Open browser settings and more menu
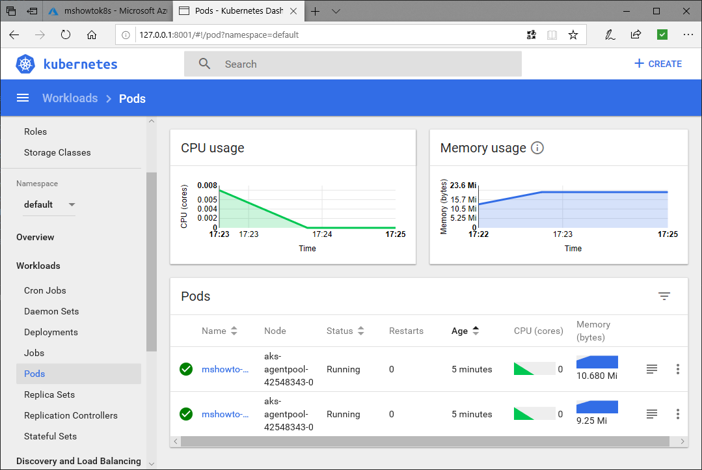 click(688, 35)
